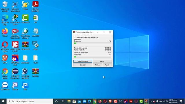Screen dimensions: 185x104
Task: Select Brave browser desktop shortcut
Action: pyautogui.click(x=5, y=59)
